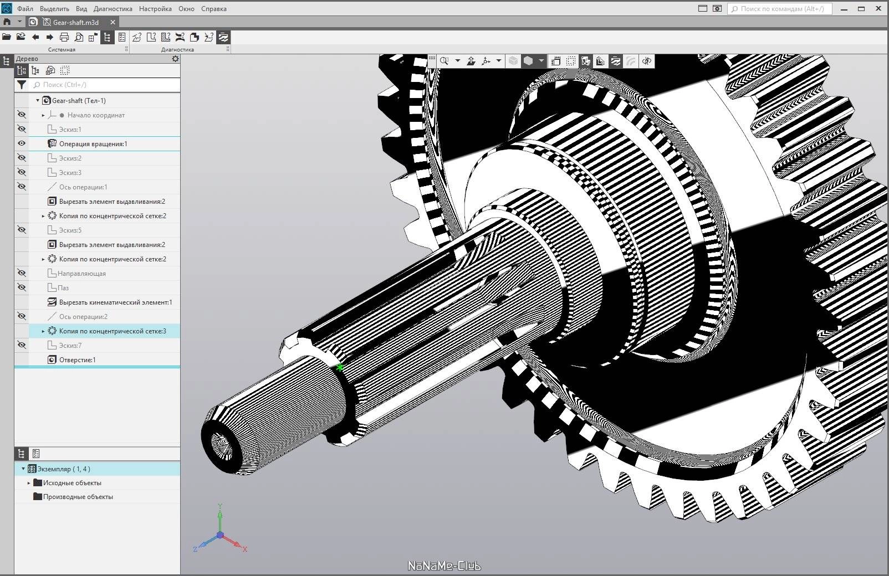Select the Gear-shaft.m3d document tab
The height and width of the screenshot is (576, 889).
point(72,22)
